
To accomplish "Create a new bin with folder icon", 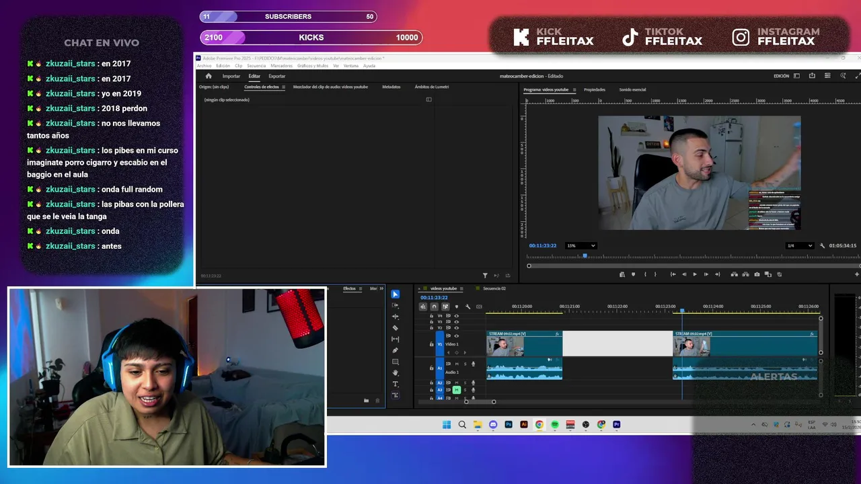I will pyautogui.click(x=366, y=401).
